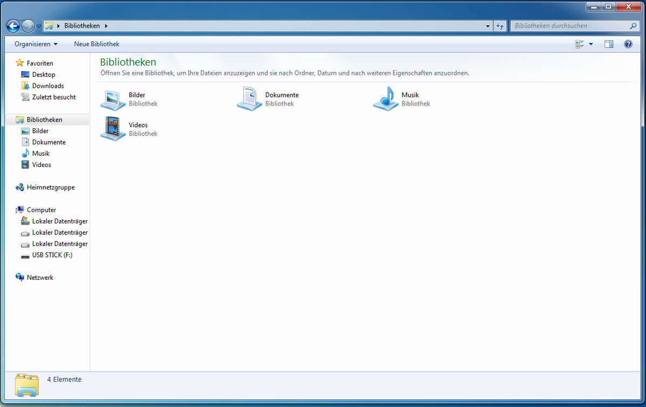
Task: Open Videos in the sidebar tree
Action: [x=41, y=165]
